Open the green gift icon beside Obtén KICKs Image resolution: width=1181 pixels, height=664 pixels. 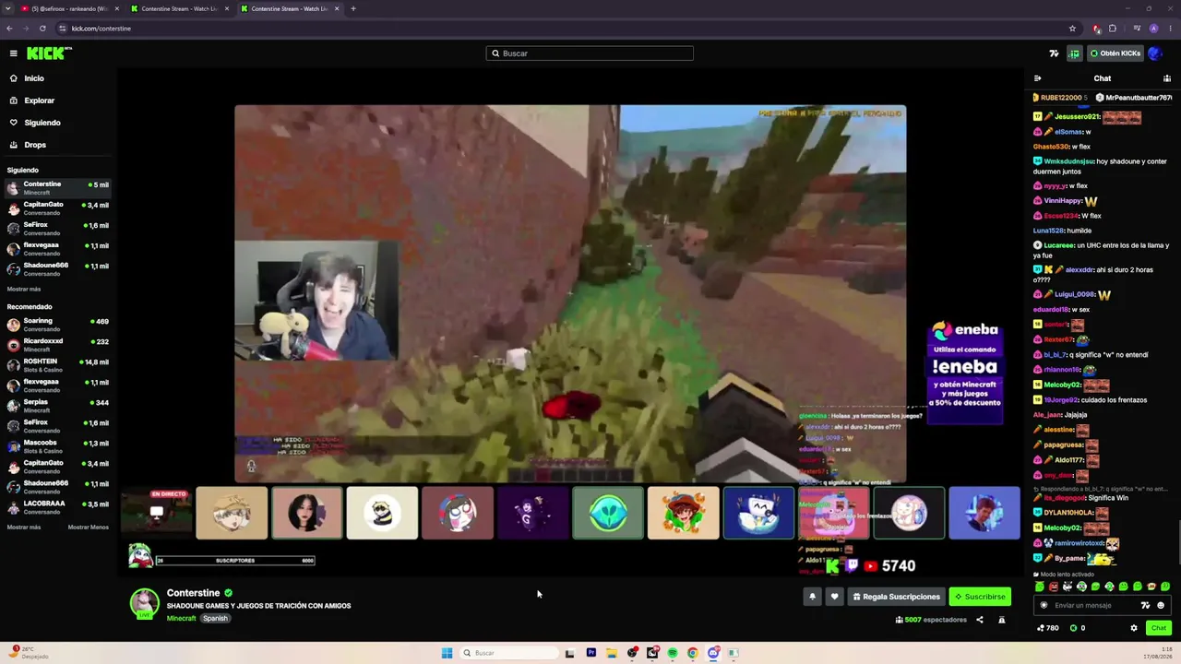tap(1074, 53)
